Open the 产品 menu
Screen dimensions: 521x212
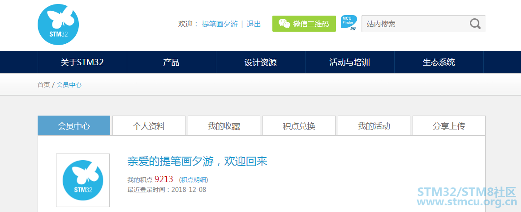[x=172, y=62]
